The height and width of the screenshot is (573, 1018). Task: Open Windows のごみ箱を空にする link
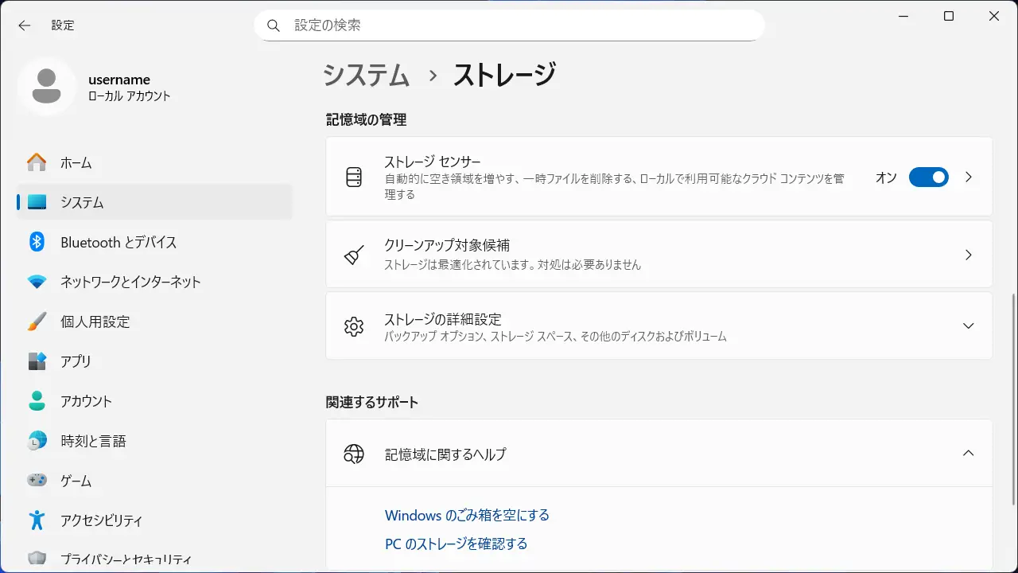[467, 515]
